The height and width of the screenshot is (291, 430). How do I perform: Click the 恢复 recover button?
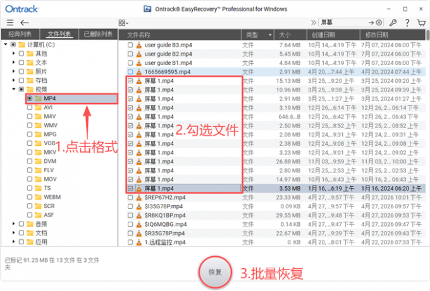point(215,272)
